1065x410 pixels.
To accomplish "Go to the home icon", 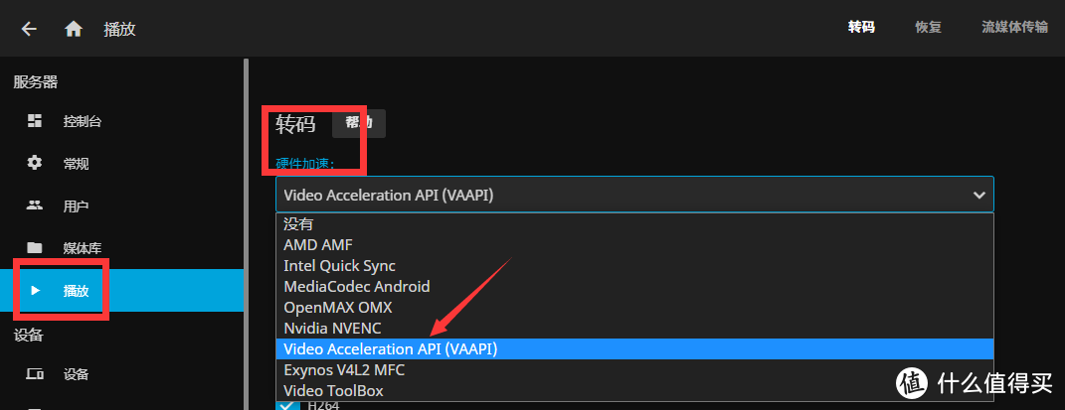I will 74,29.
